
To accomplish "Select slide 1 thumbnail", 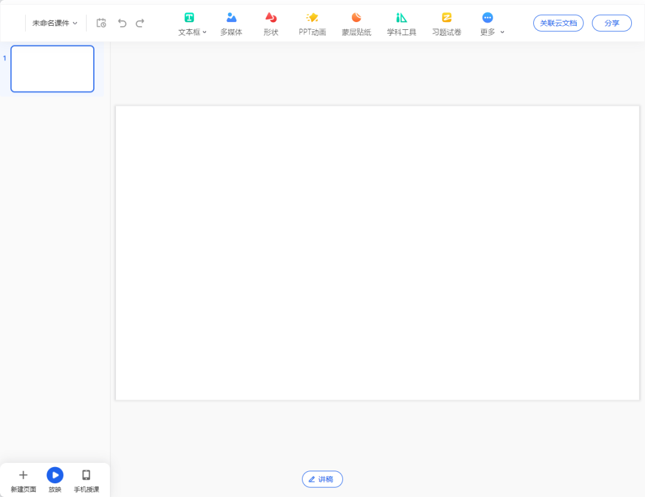I will point(53,69).
